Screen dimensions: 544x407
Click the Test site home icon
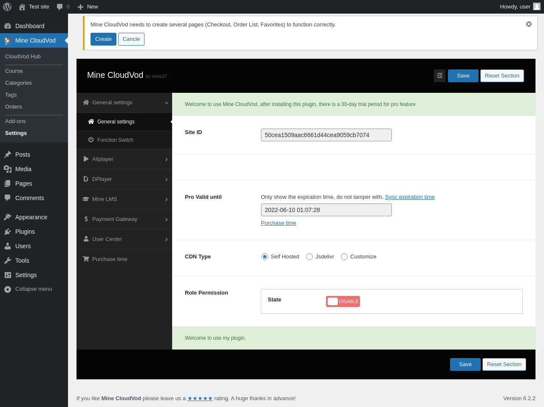pyautogui.click(x=22, y=7)
